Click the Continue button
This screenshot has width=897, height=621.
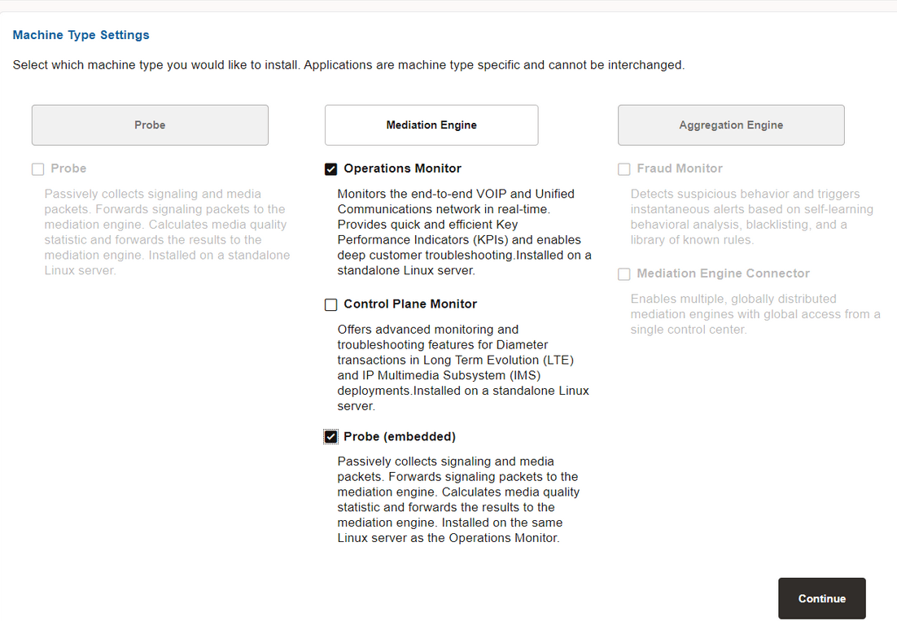(x=821, y=598)
